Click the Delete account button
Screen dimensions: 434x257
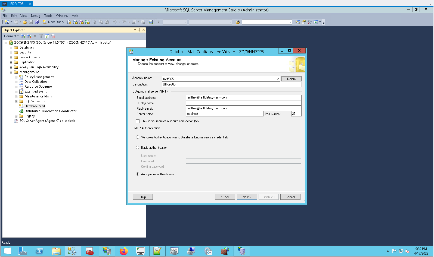click(x=291, y=79)
